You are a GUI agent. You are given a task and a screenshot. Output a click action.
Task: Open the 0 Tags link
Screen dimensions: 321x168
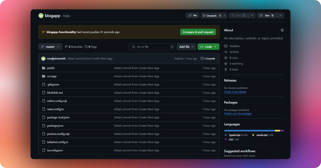91,47
